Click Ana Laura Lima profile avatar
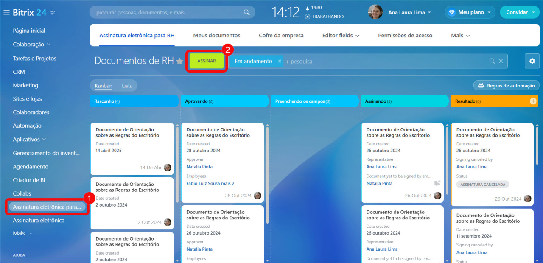 coord(375,12)
